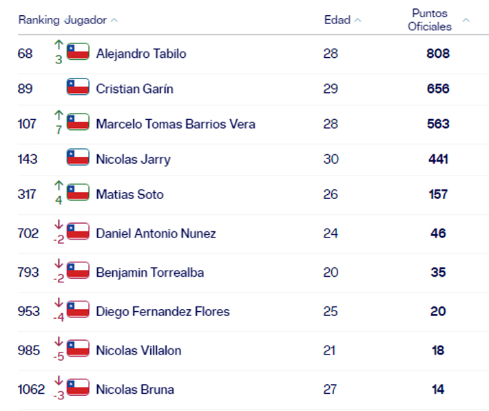This screenshot has height=411, width=489.
Task: Select Nicolas Villalon's name
Action: 138,350
